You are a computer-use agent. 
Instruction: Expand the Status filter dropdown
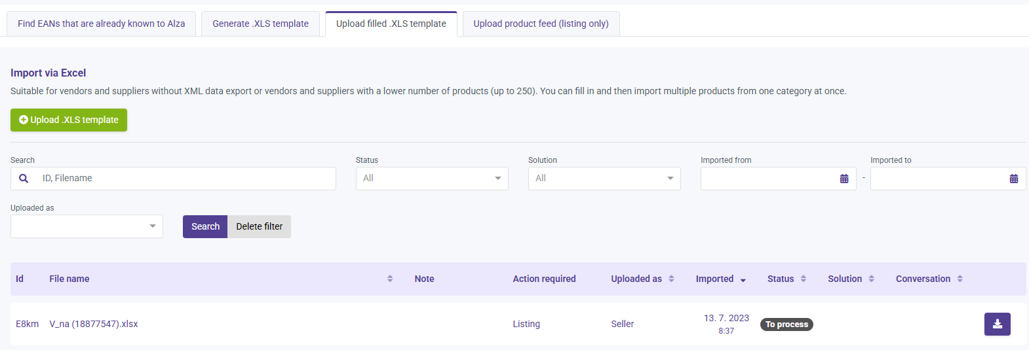[x=432, y=179]
